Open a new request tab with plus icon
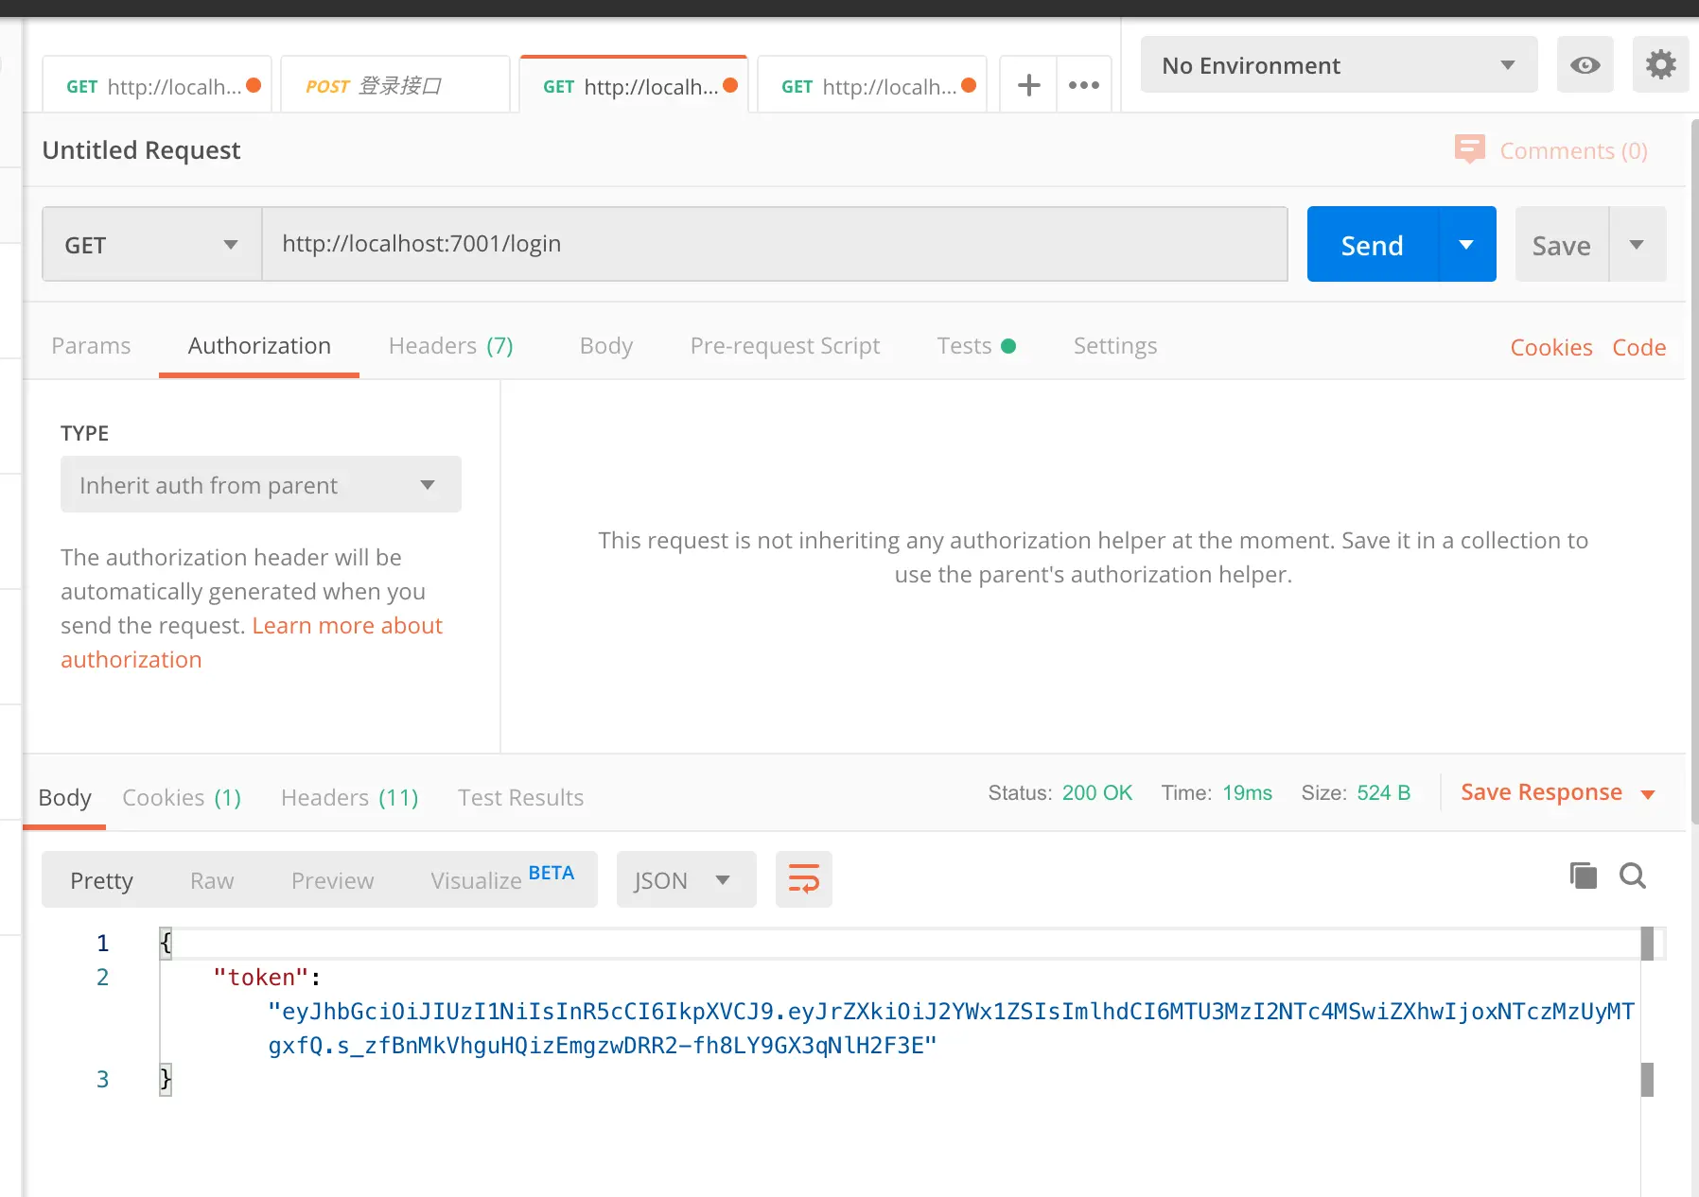1699x1197 pixels. [x=1028, y=85]
